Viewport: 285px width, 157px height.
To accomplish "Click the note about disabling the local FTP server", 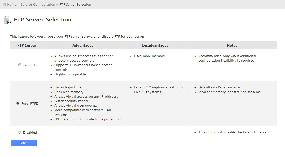I will tap(233, 132).
